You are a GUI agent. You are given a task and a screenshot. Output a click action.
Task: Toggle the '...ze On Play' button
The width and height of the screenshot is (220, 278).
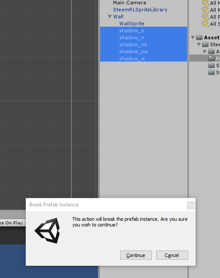(12, 223)
